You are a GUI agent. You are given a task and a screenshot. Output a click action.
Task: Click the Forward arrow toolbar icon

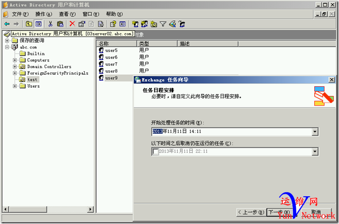click(x=16, y=24)
